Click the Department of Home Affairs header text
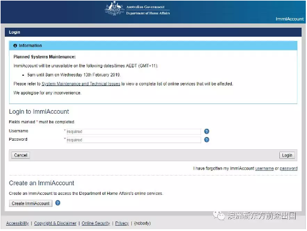 click(x=148, y=13)
